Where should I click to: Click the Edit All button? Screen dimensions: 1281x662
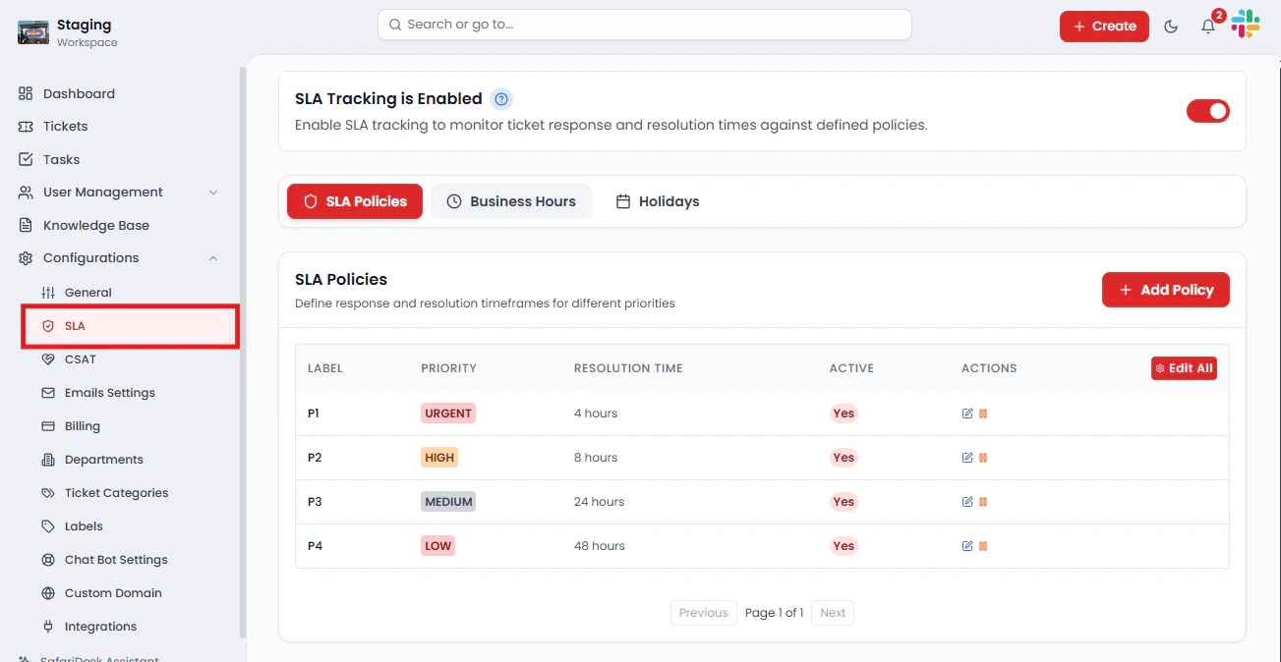(1185, 368)
